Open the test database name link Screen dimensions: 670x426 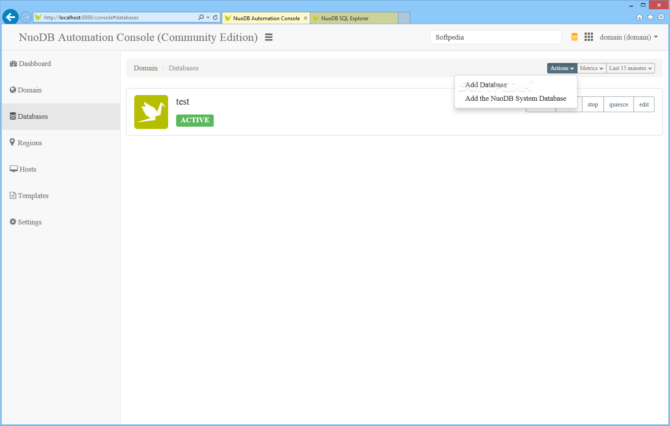[183, 102]
